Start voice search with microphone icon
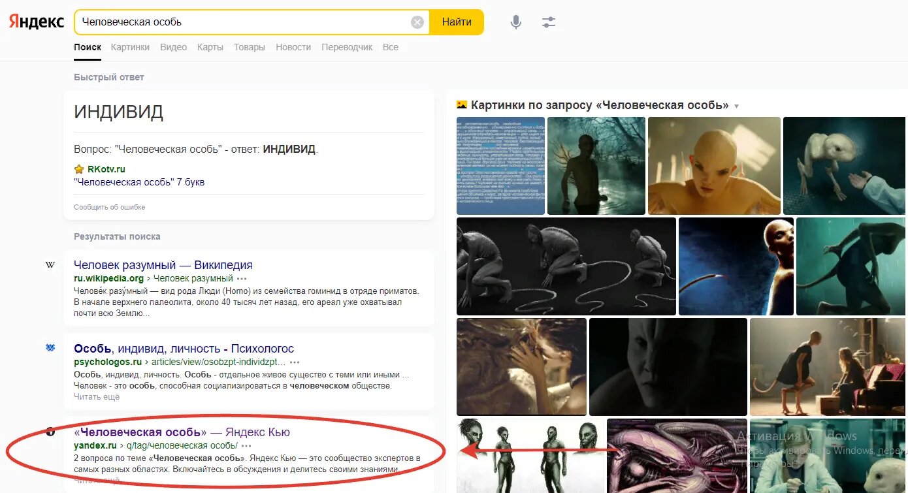Screen dimensions: 908x493 pyautogui.click(x=516, y=22)
